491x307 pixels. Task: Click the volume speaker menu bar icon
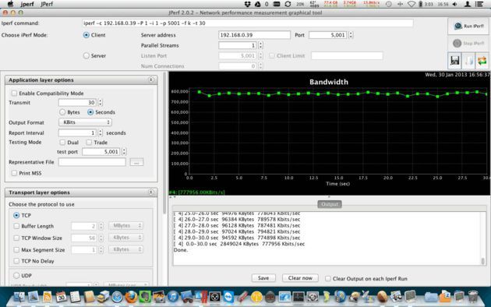click(x=455, y=4)
